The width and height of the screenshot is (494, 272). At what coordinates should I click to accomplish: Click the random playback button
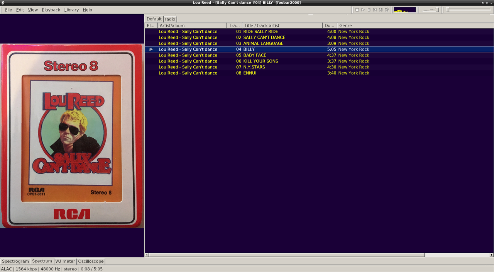pyautogui.click(x=387, y=10)
